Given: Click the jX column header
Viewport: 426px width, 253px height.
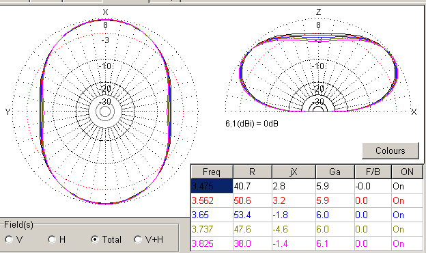Looking at the screenshot, I should click(x=294, y=172).
